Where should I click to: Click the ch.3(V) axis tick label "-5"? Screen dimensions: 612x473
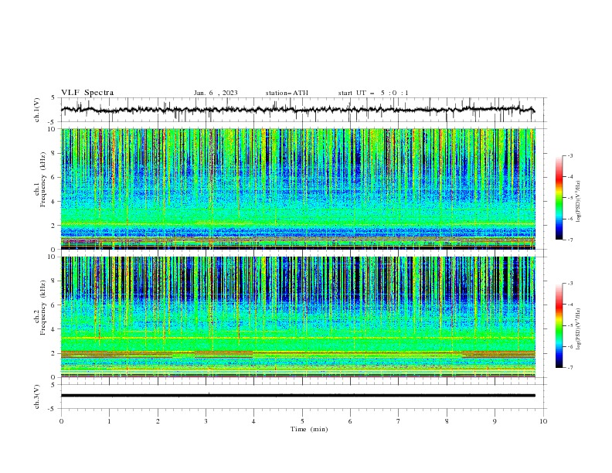(53, 409)
